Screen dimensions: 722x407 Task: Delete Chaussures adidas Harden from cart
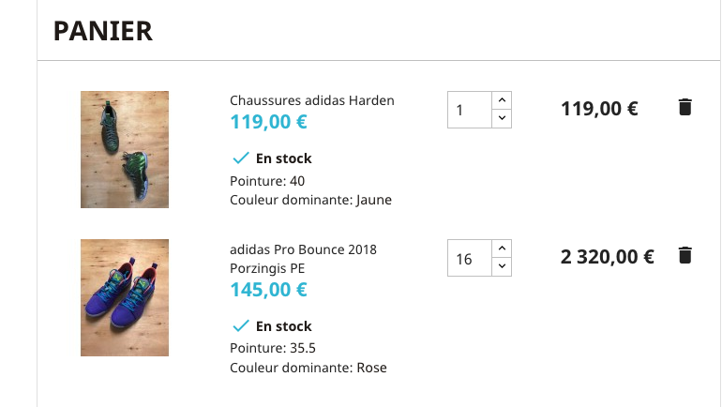tap(684, 107)
